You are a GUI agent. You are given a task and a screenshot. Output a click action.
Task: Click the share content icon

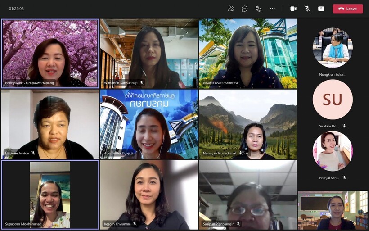pos(321,9)
